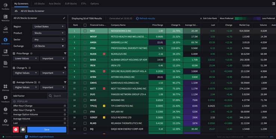This screenshot has width=276, height=139.
Task: Check the checkbox for AMBA row
Action: coord(85,43)
